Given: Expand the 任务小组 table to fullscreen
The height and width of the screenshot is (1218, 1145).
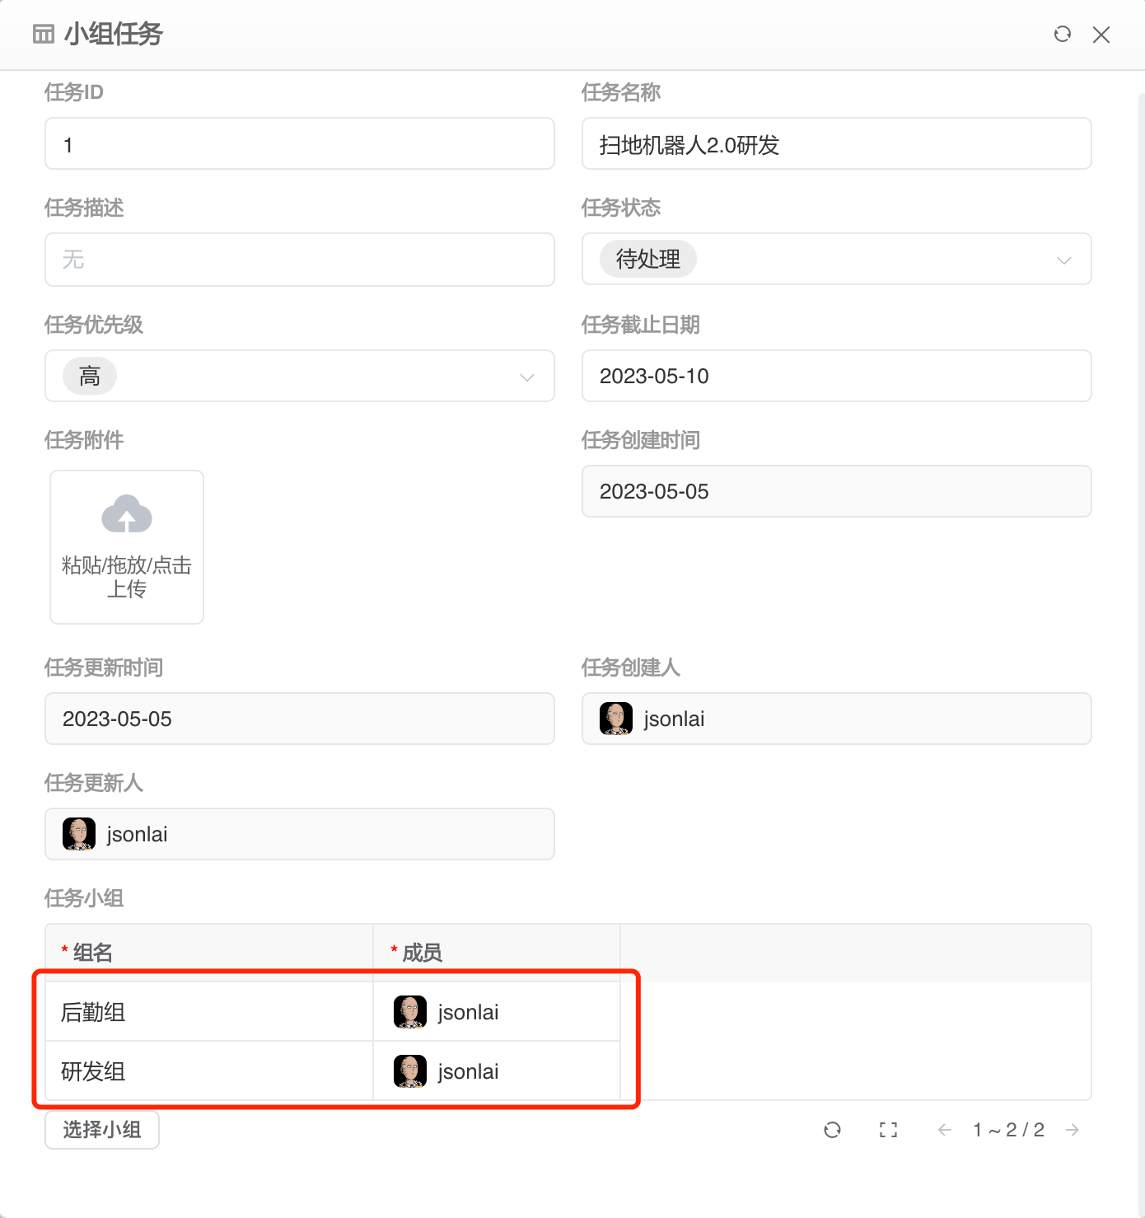Looking at the screenshot, I should click(x=888, y=1130).
